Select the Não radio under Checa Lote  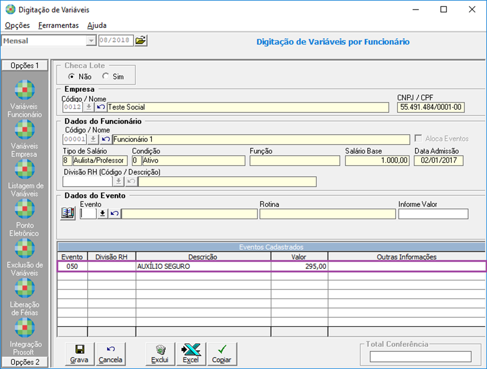72,76
